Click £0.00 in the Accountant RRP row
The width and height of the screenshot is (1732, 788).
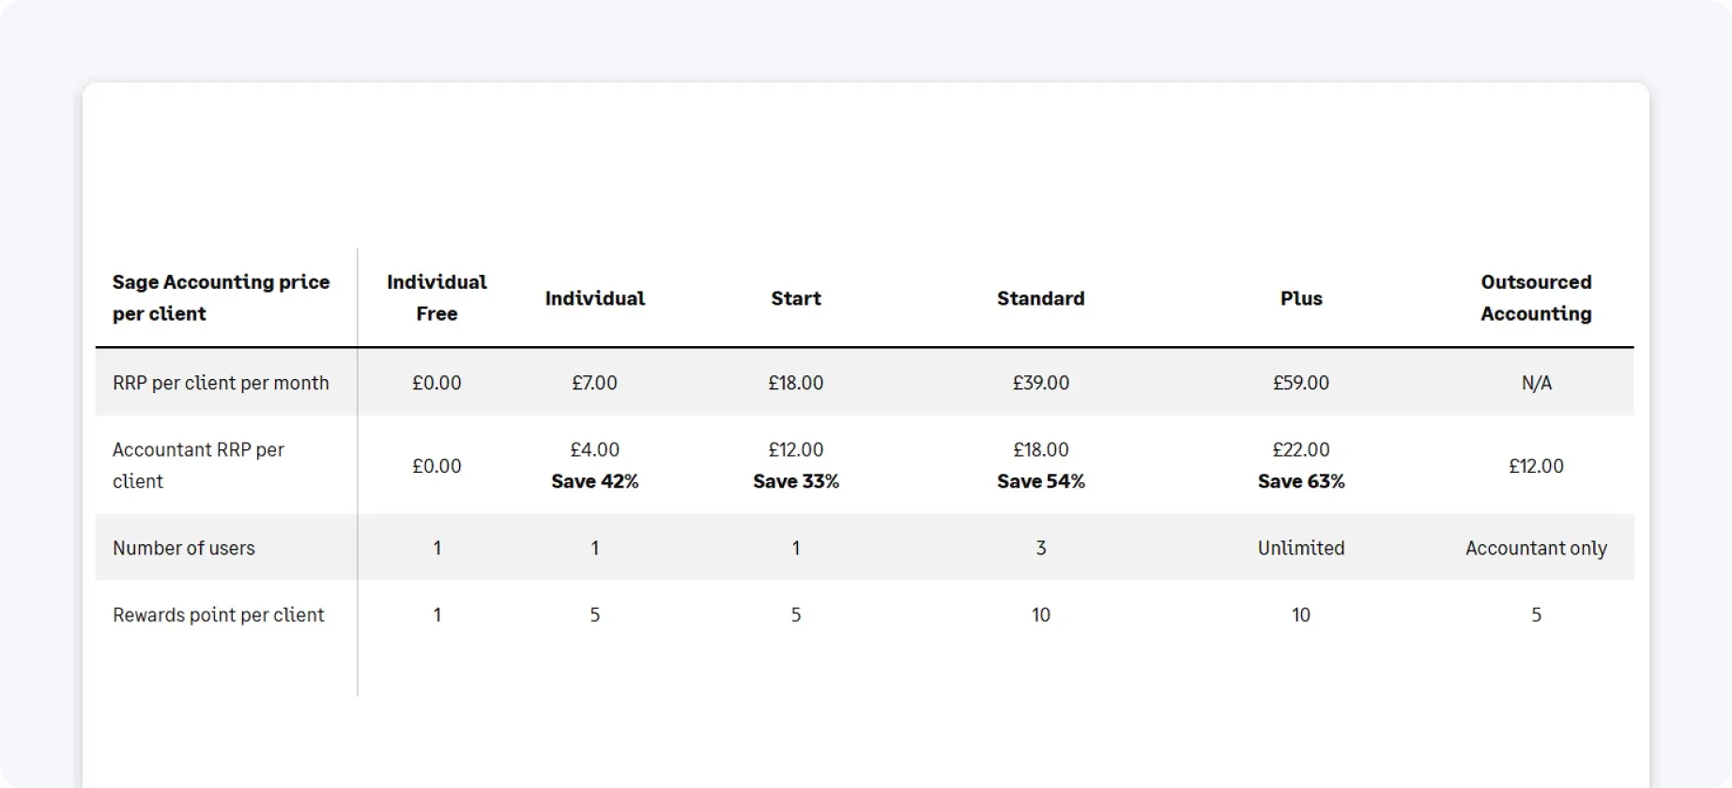(437, 466)
